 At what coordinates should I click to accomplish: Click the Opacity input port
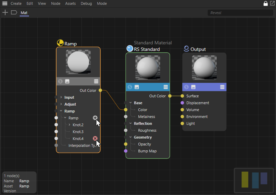[126, 144]
